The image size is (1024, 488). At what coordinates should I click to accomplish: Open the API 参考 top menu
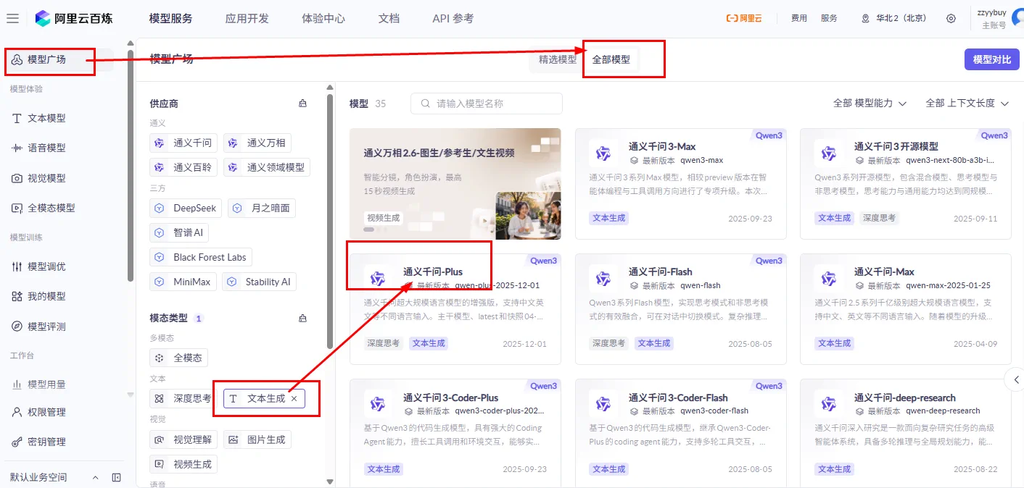coord(453,18)
